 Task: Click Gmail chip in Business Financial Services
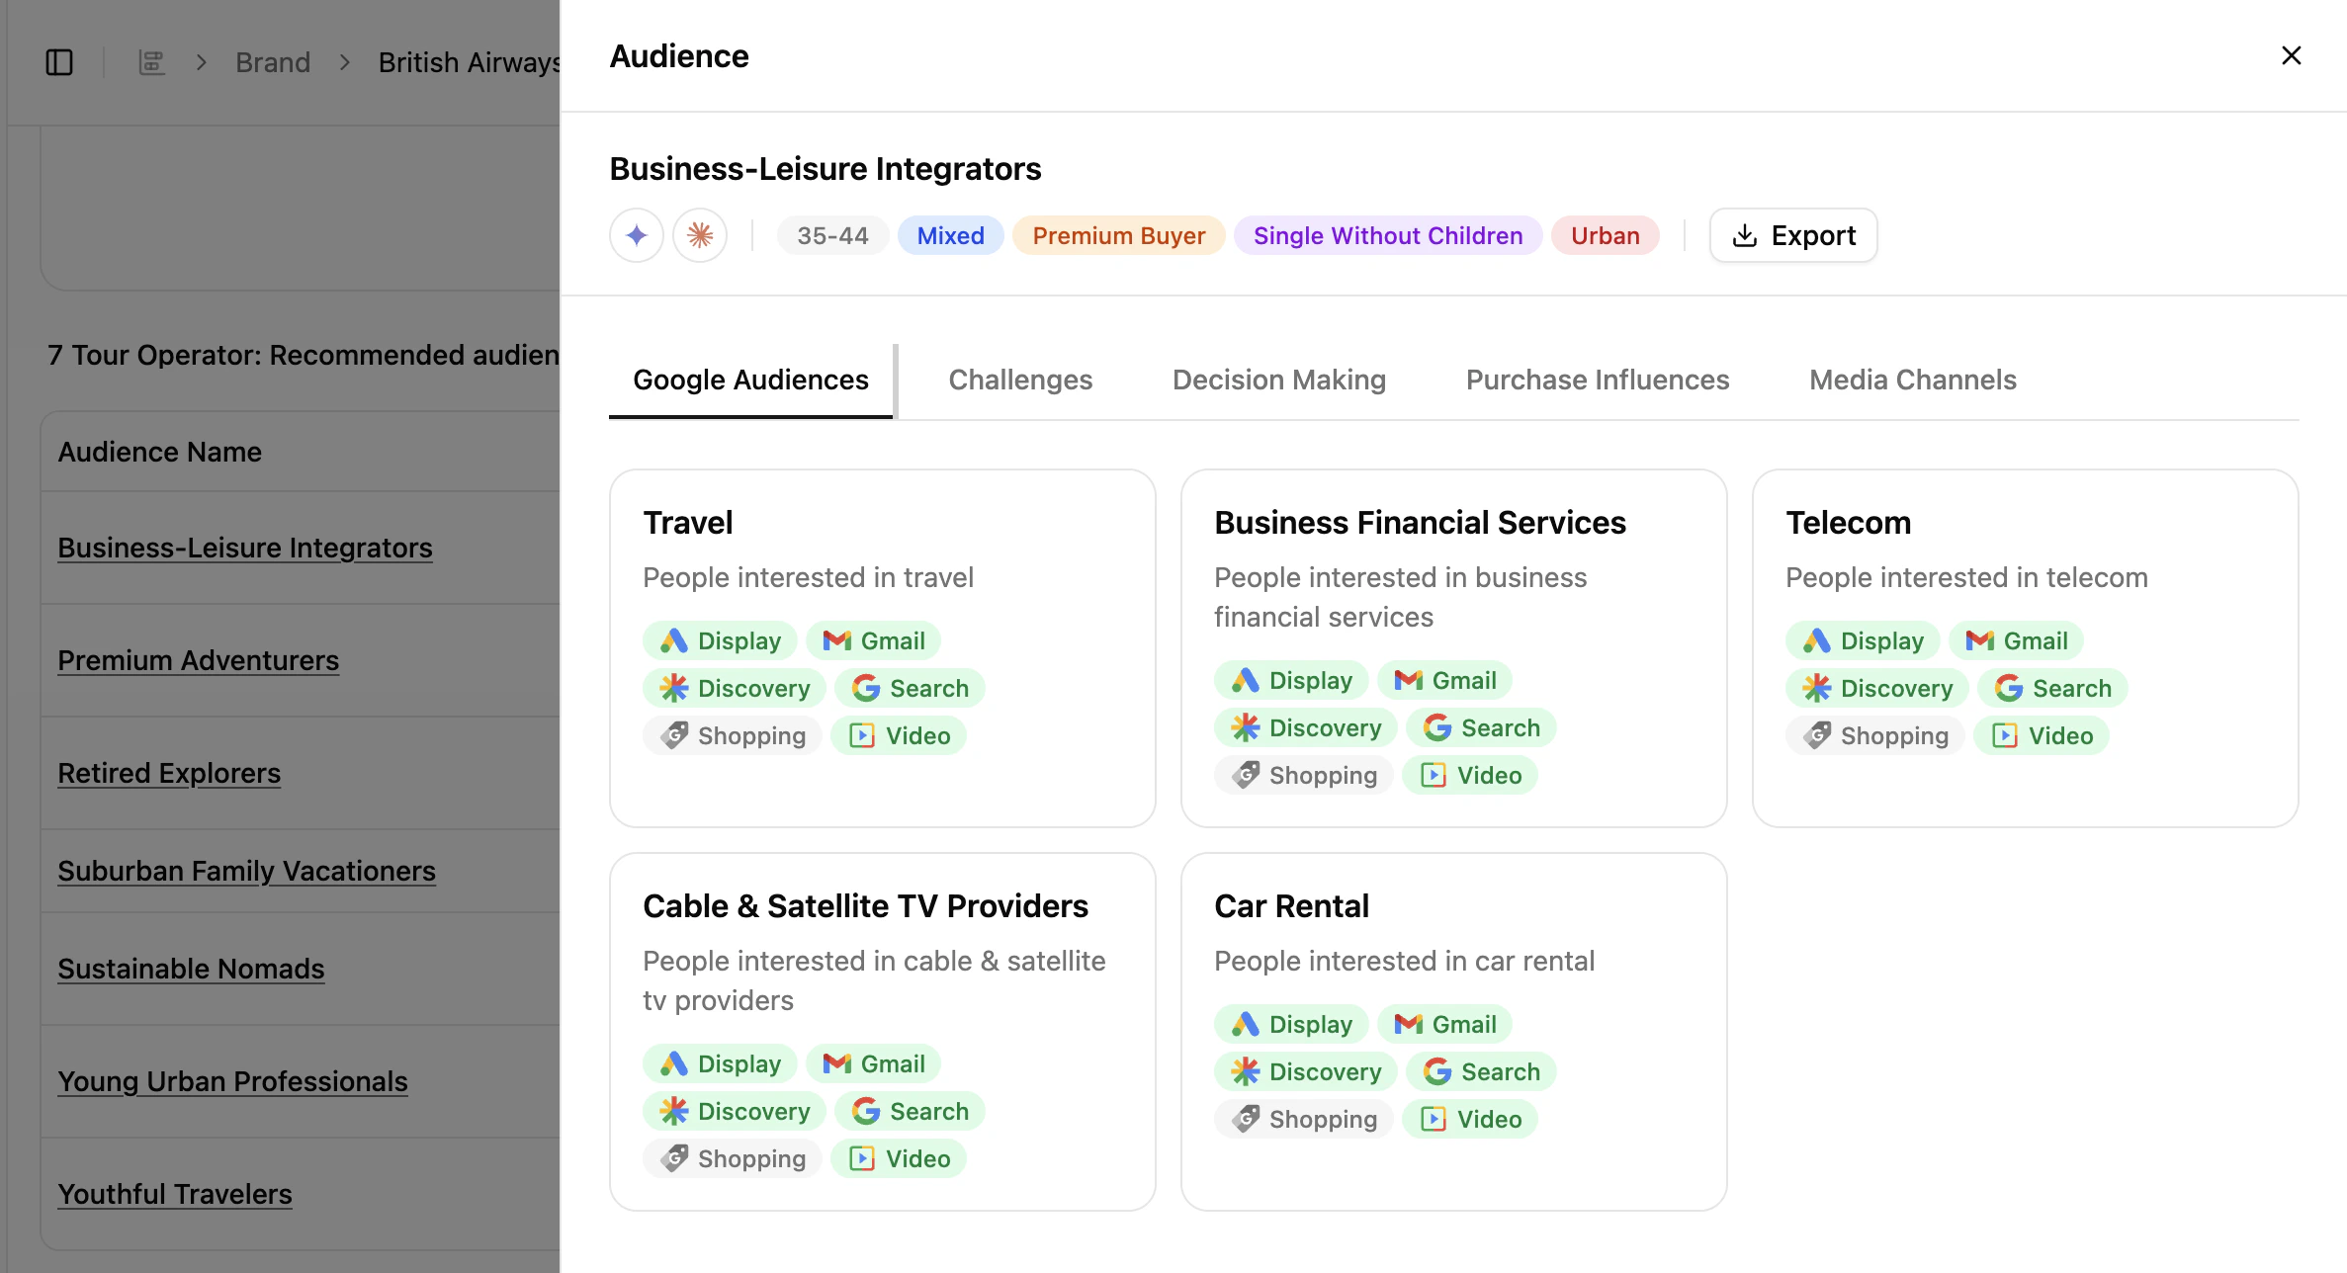click(1444, 680)
